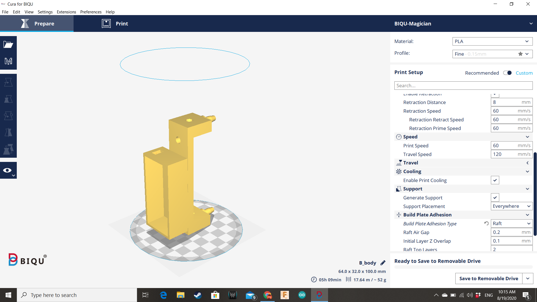Open Arduino app from the taskbar
537x302 pixels.
coord(302,295)
